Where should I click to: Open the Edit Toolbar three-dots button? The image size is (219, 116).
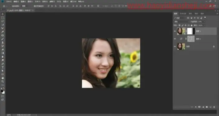[2, 85]
